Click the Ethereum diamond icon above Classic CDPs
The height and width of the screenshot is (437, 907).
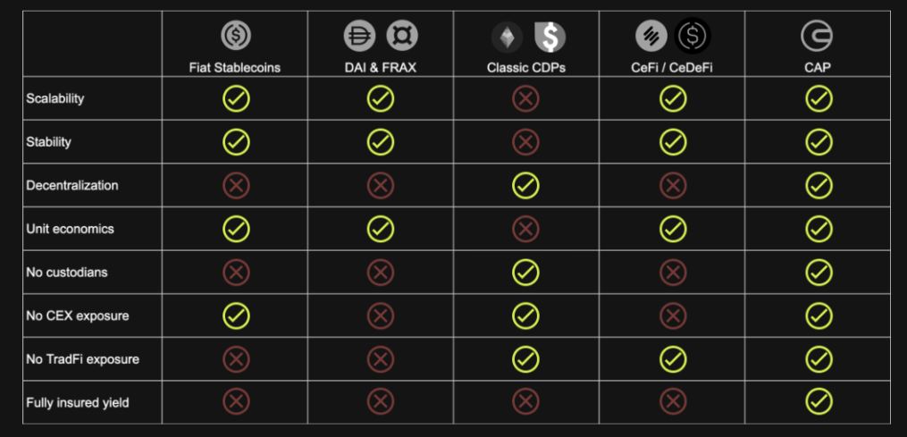point(507,37)
